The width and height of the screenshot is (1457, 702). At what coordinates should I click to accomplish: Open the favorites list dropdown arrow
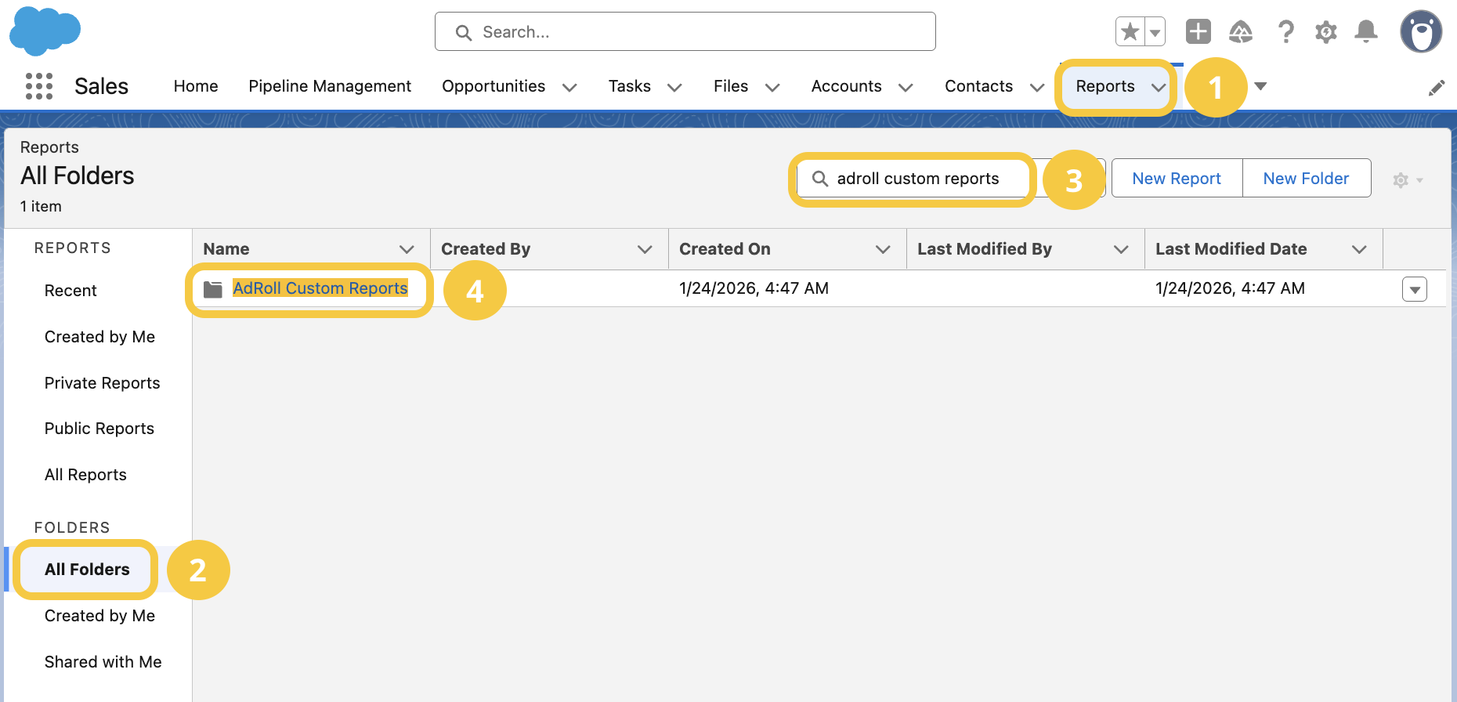click(x=1155, y=32)
